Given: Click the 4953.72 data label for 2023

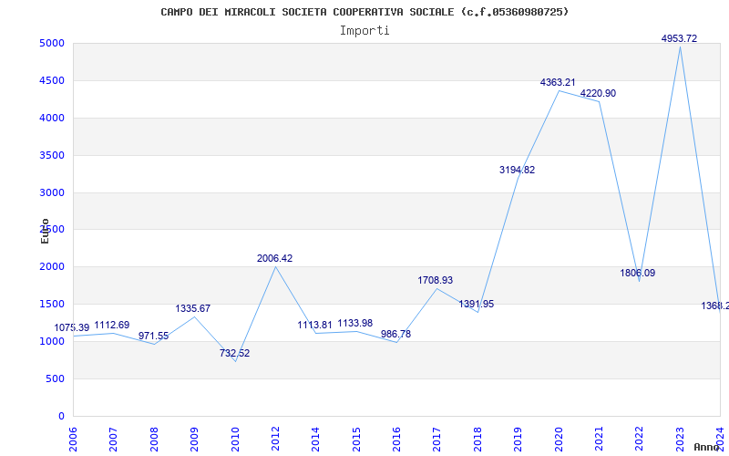Looking at the screenshot, I should [x=679, y=38].
